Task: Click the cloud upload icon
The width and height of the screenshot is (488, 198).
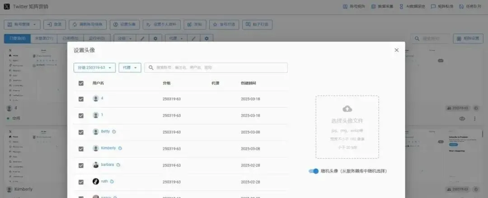Action: coord(347,108)
